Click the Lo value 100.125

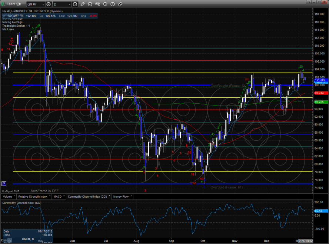50,16
